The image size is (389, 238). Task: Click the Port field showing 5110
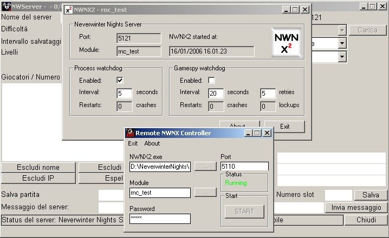(x=244, y=167)
